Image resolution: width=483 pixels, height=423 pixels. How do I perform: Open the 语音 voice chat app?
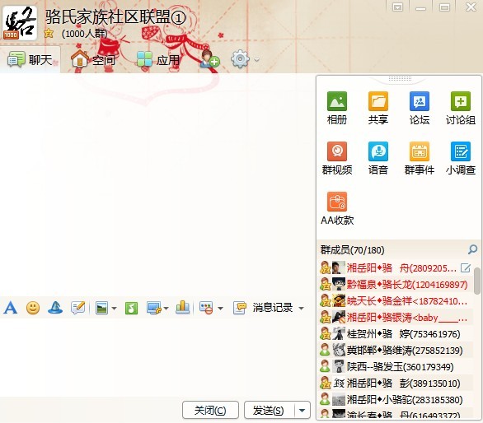[x=378, y=158]
